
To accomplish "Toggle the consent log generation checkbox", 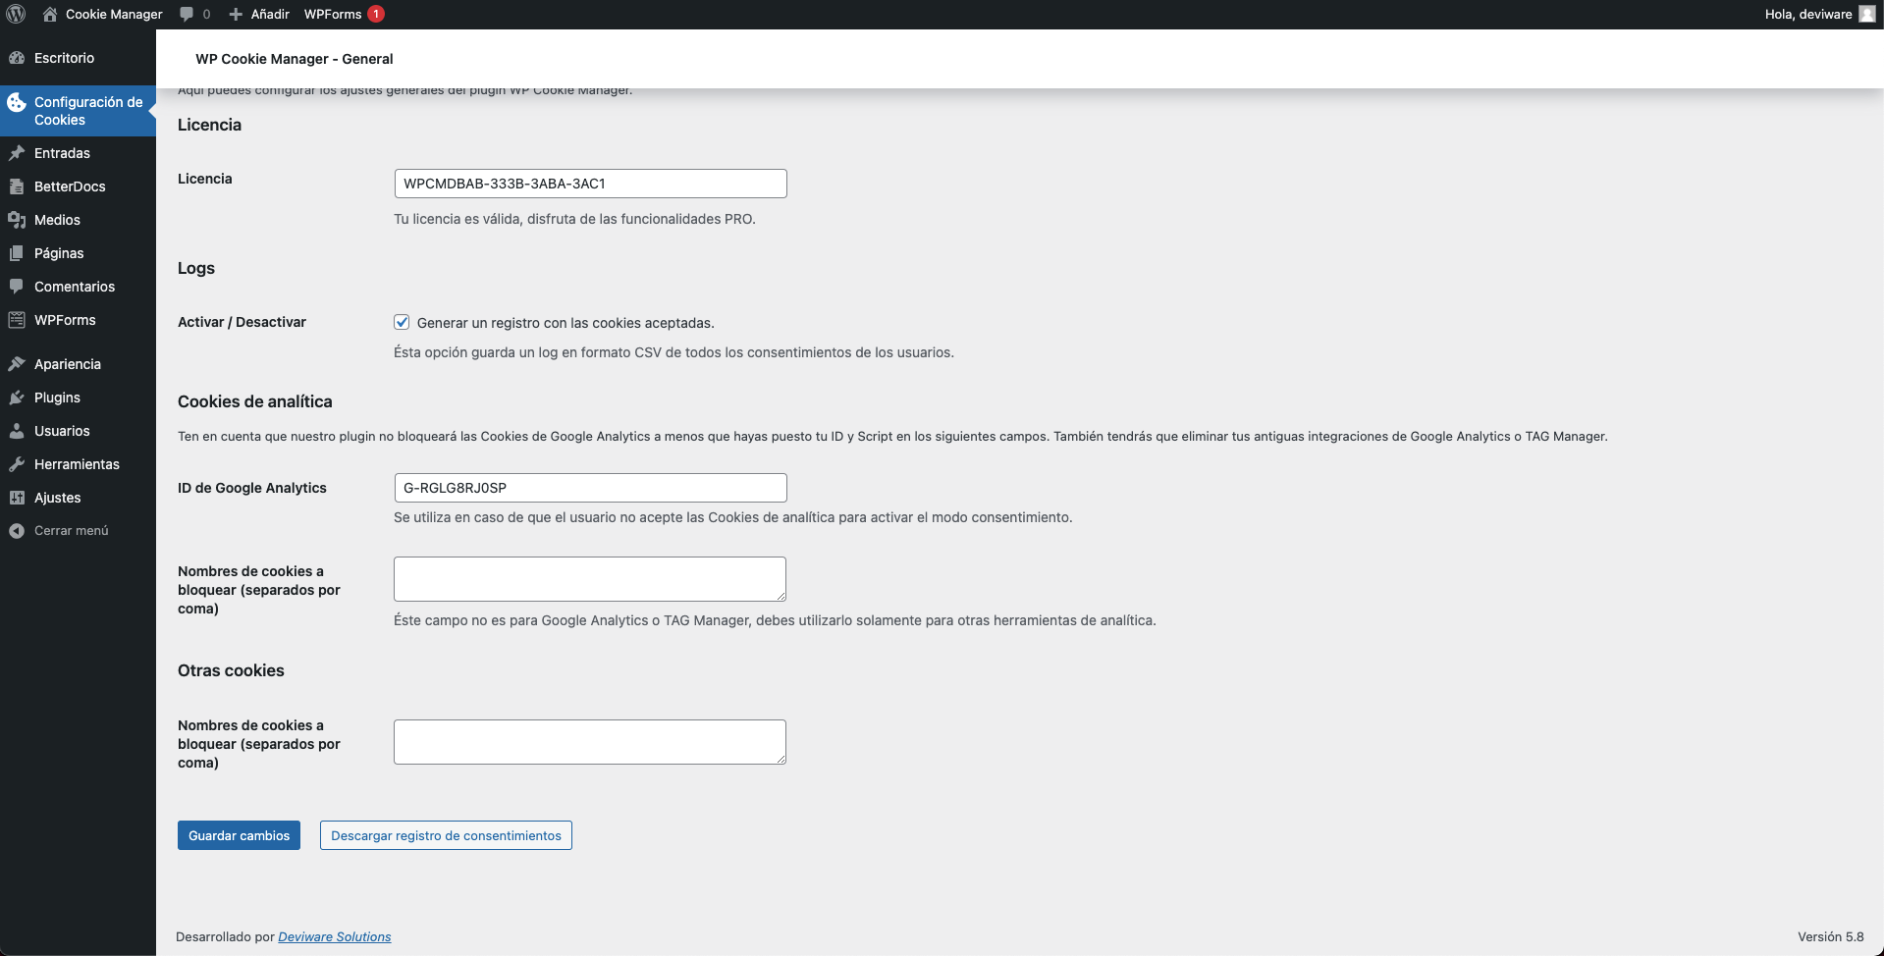I will click(x=402, y=322).
